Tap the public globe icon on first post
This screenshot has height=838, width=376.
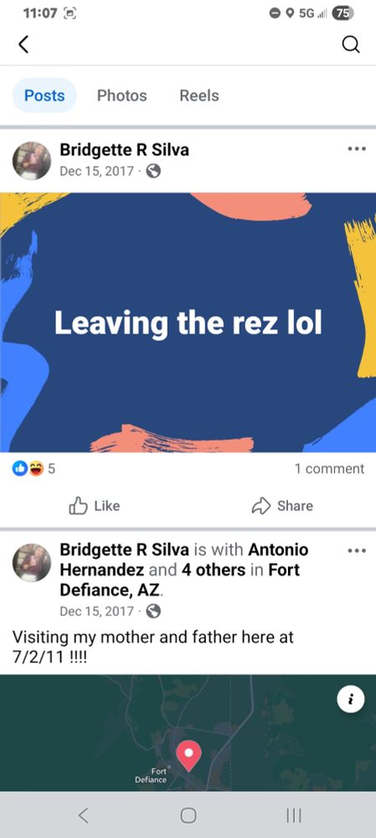click(153, 171)
